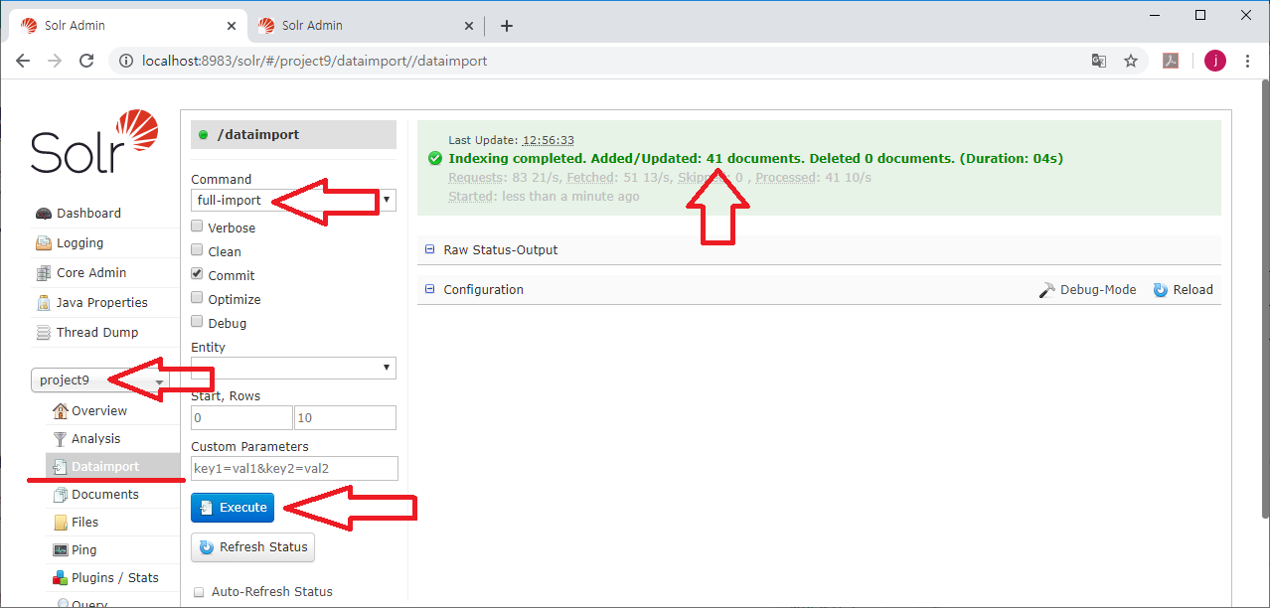Open the Dashboard page
The width and height of the screenshot is (1270, 608).
88,213
